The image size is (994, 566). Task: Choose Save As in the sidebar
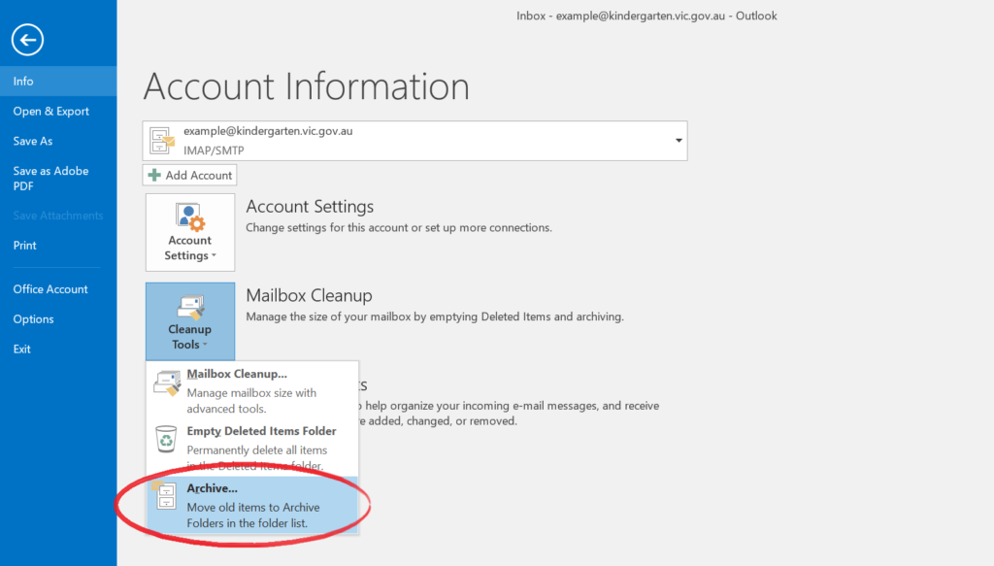point(58,141)
